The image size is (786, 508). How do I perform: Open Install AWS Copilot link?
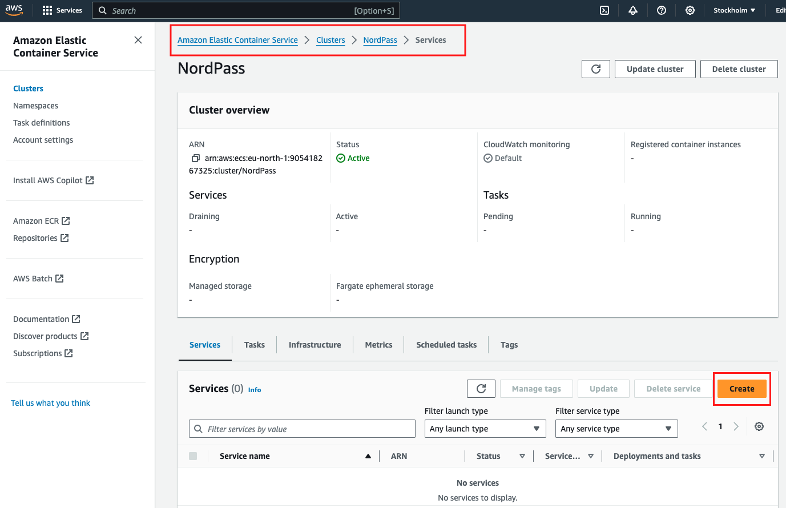[x=54, y=180]
